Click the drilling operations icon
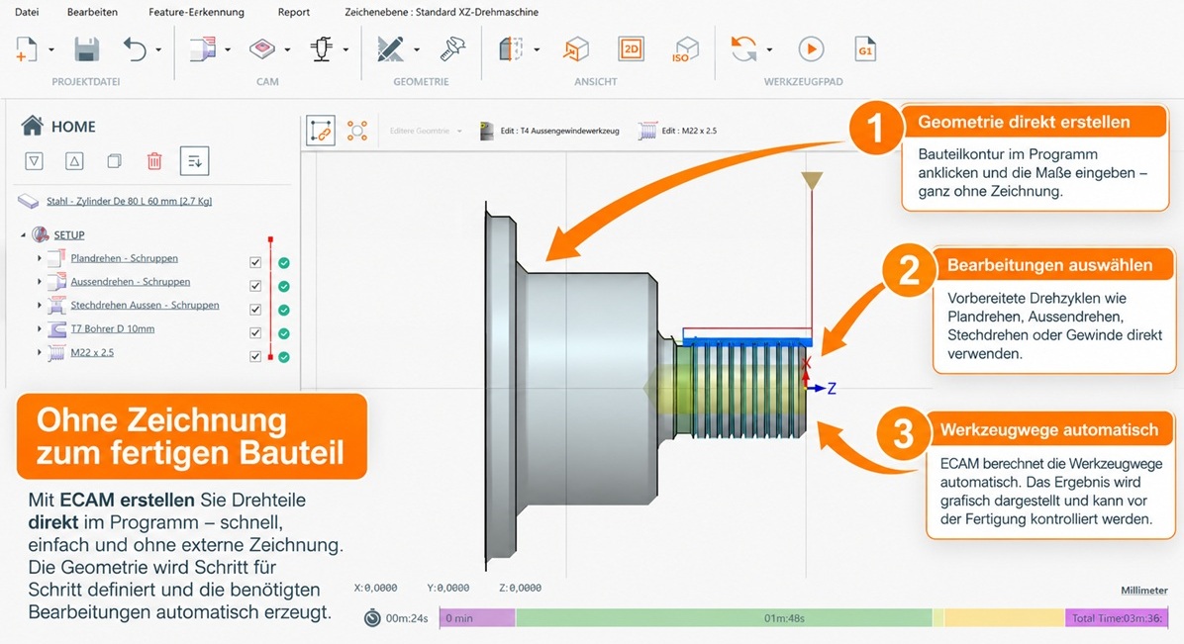Screen dimensions: 1184x644 point(322,49)
